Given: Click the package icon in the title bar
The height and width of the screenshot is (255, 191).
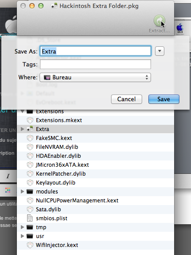Looking at the screenshot, I should tap(54, 6).
